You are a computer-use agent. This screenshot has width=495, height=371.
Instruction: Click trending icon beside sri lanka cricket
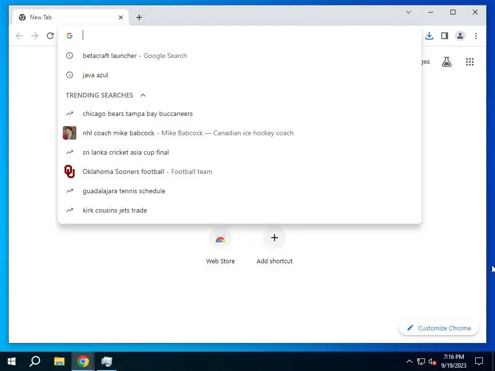(70, 152)
